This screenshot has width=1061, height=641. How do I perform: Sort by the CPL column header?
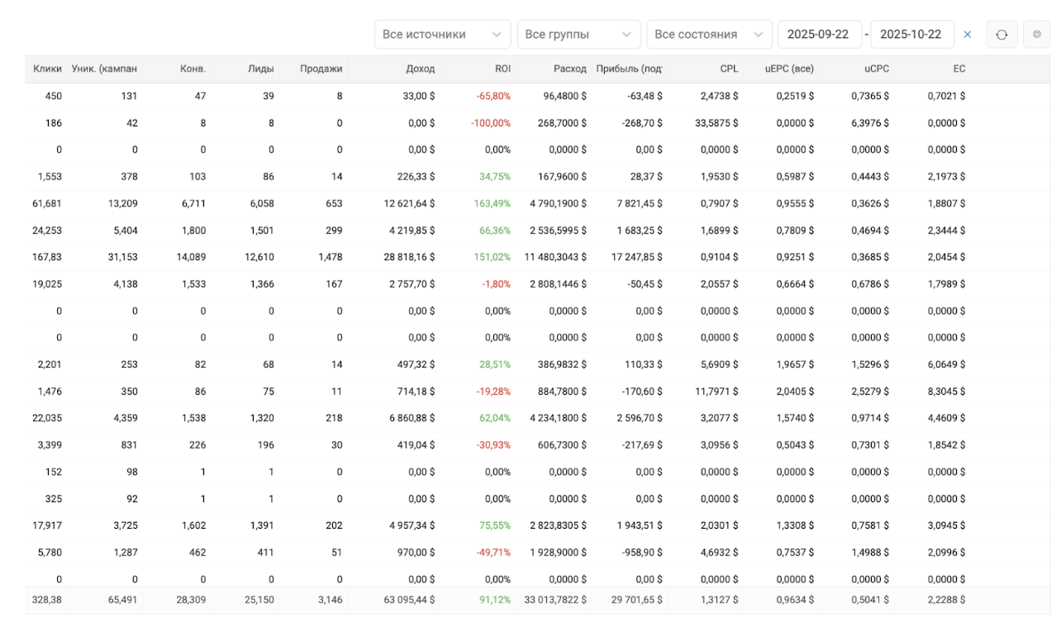pos(729,69)
